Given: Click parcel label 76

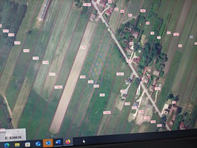Looking at the screenshot, I should (x=174, y=102).
